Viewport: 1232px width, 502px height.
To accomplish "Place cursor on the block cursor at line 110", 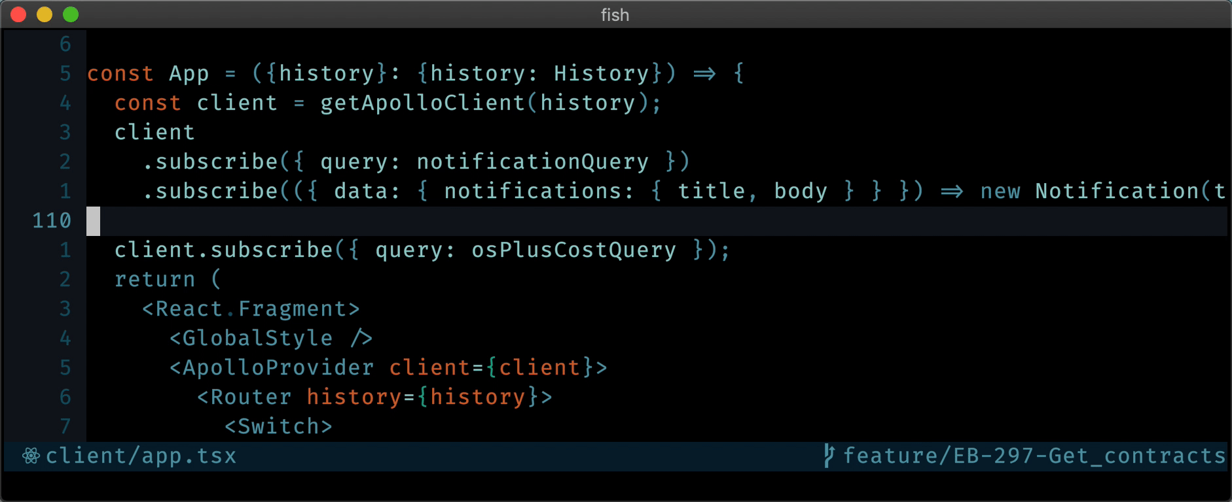I will (x=94, y=221).
